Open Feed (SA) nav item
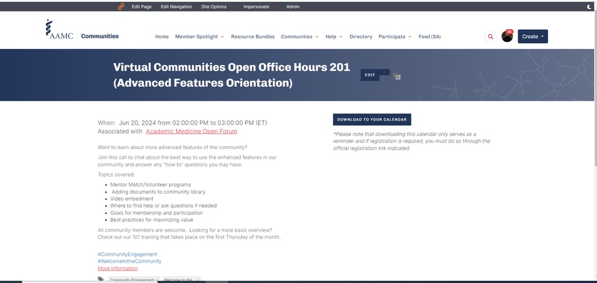Image resolution: width=597 pixels, height=283 pixels. 430,37
